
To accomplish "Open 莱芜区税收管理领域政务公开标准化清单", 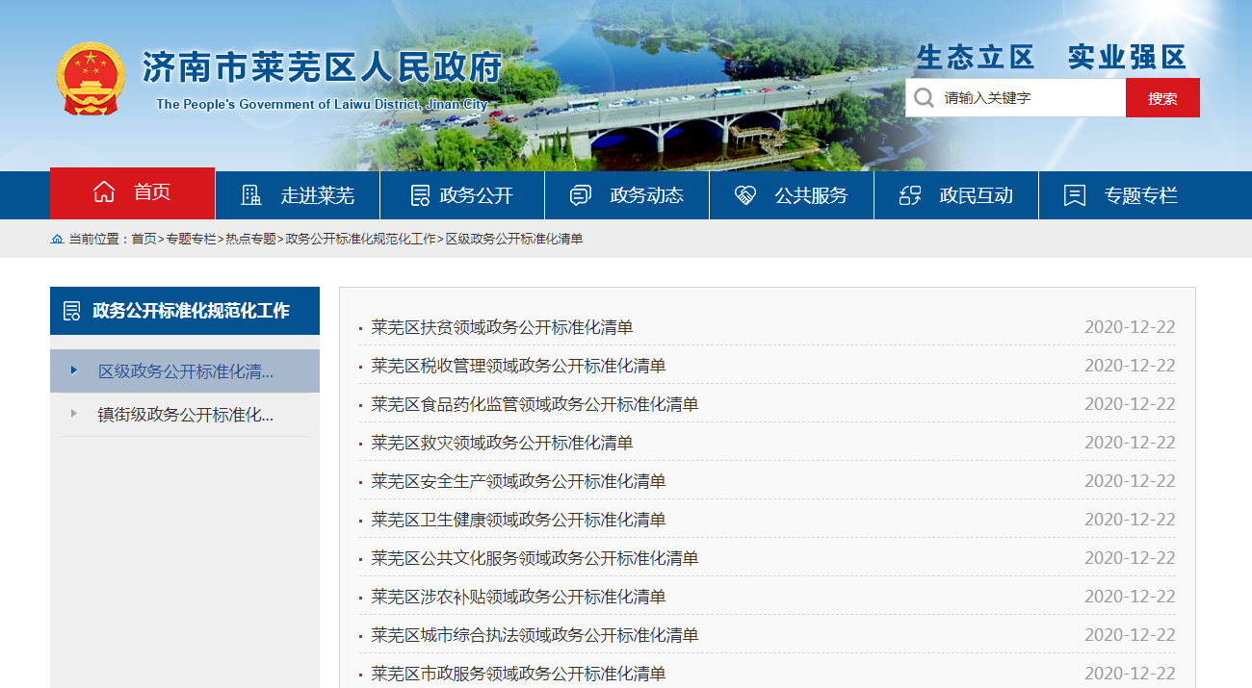I will pyautogui.click(x=518, y=366).
